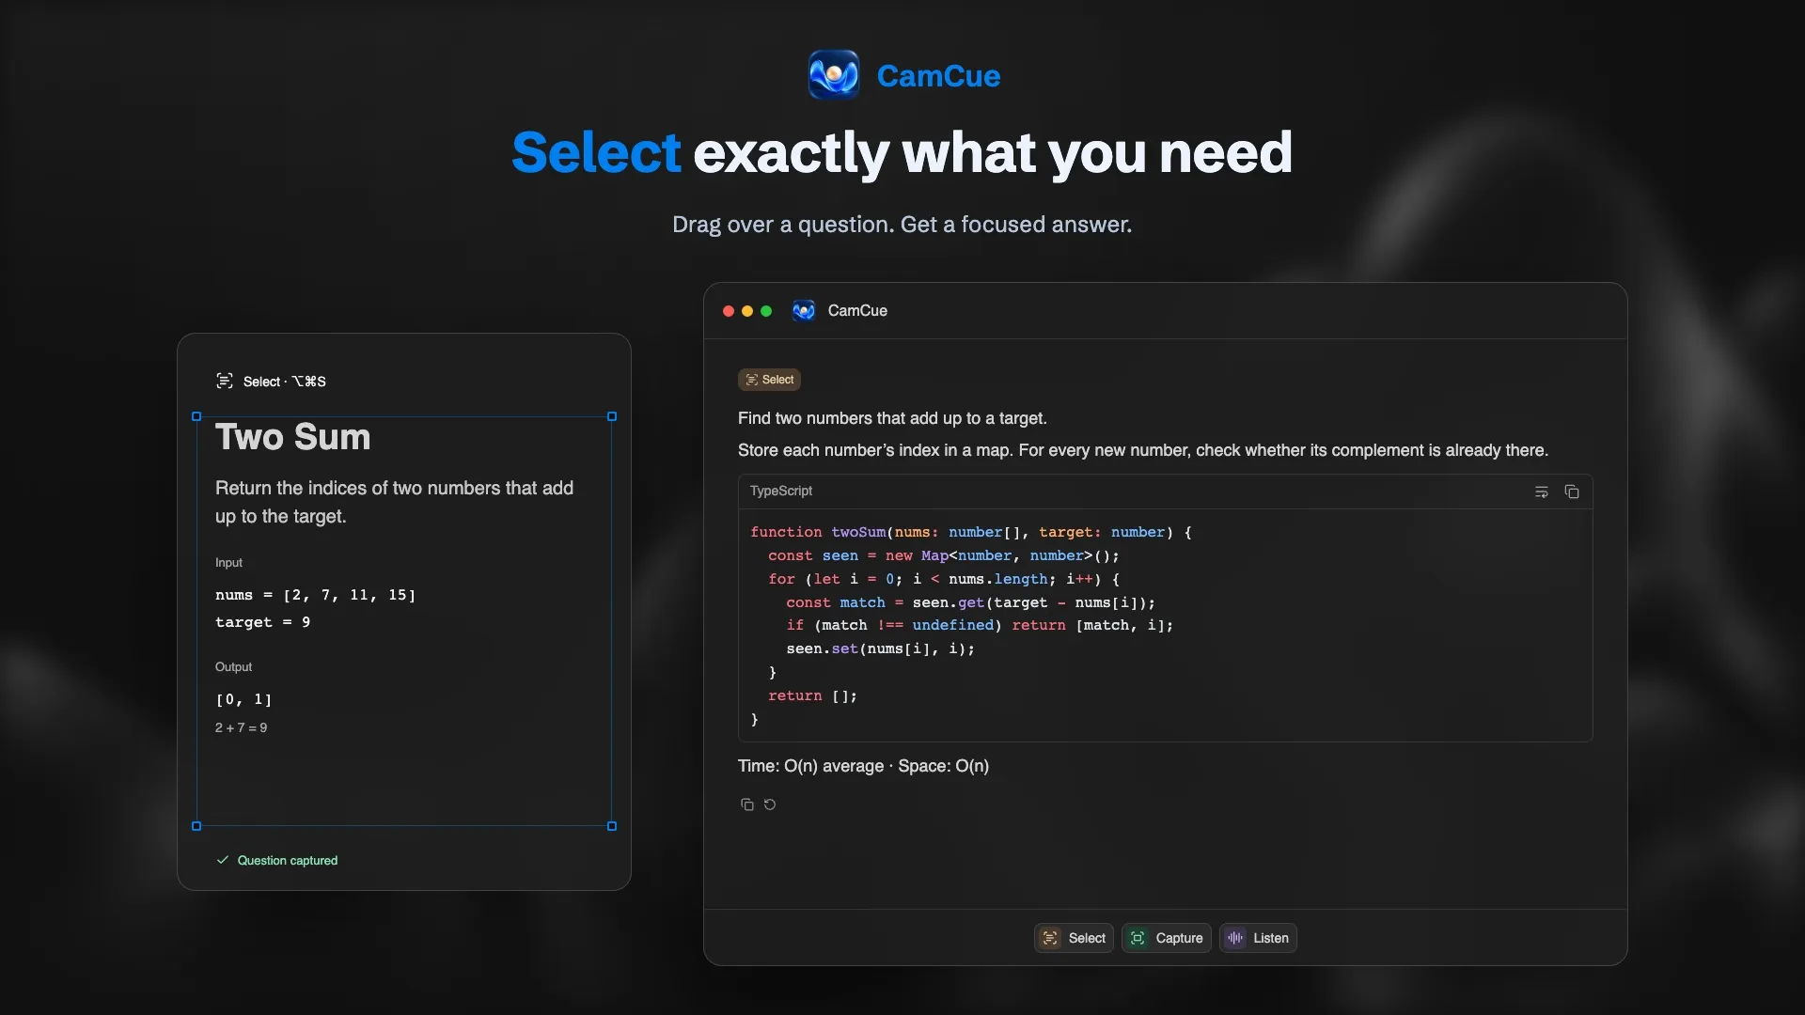Click the orange Select tag in the answer
Viewport: 1805px width, 1015px height.
769,380
